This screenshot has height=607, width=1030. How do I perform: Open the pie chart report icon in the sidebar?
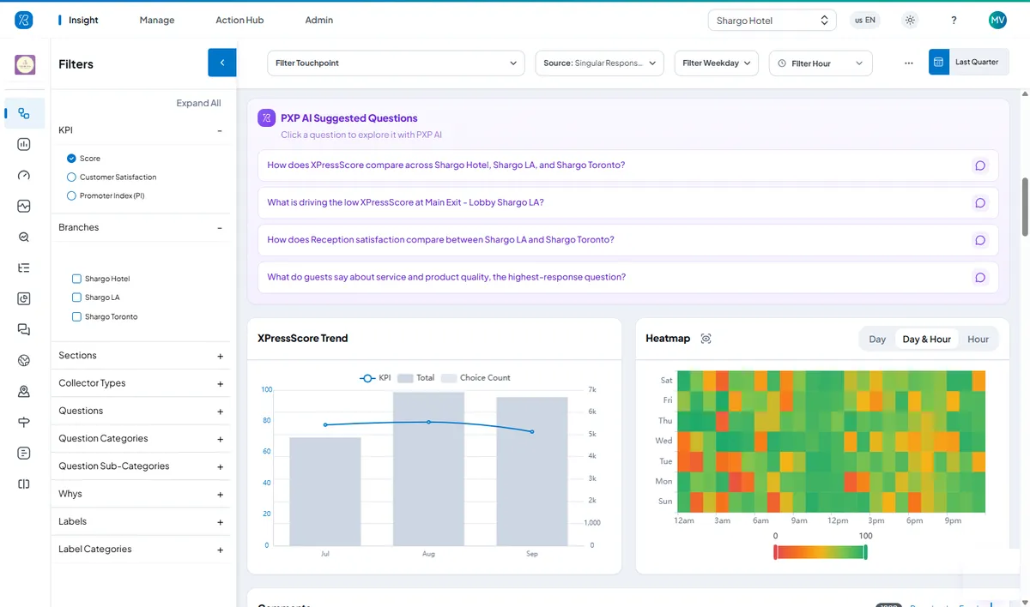click(x=24, y=298)
